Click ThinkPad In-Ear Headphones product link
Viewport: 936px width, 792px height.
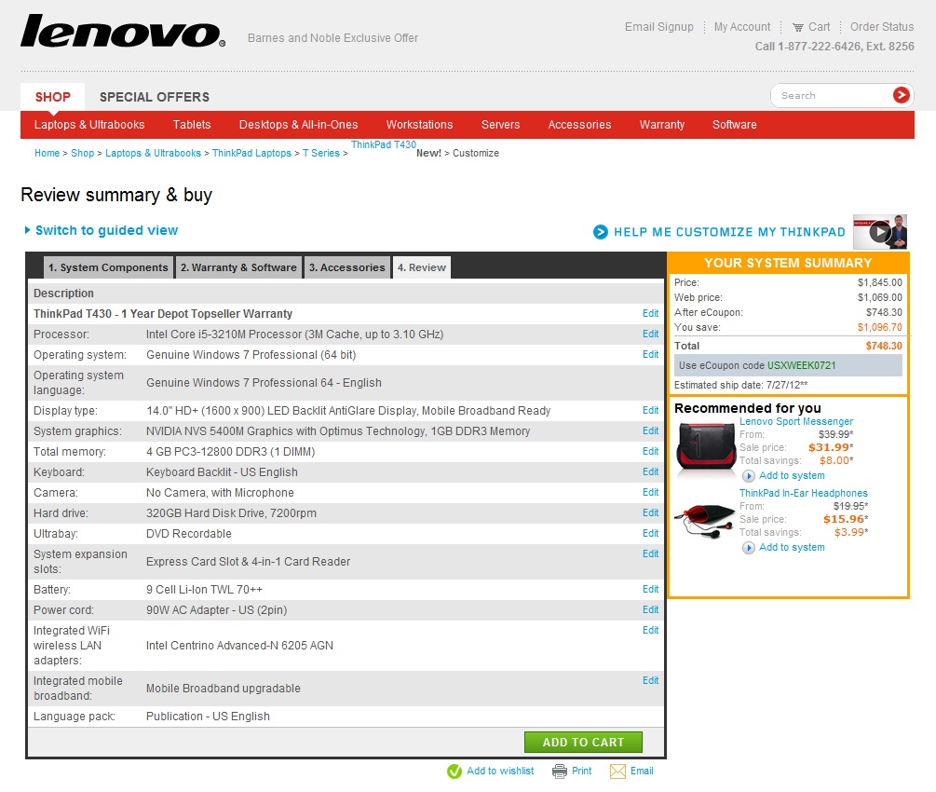click(804, 493)
